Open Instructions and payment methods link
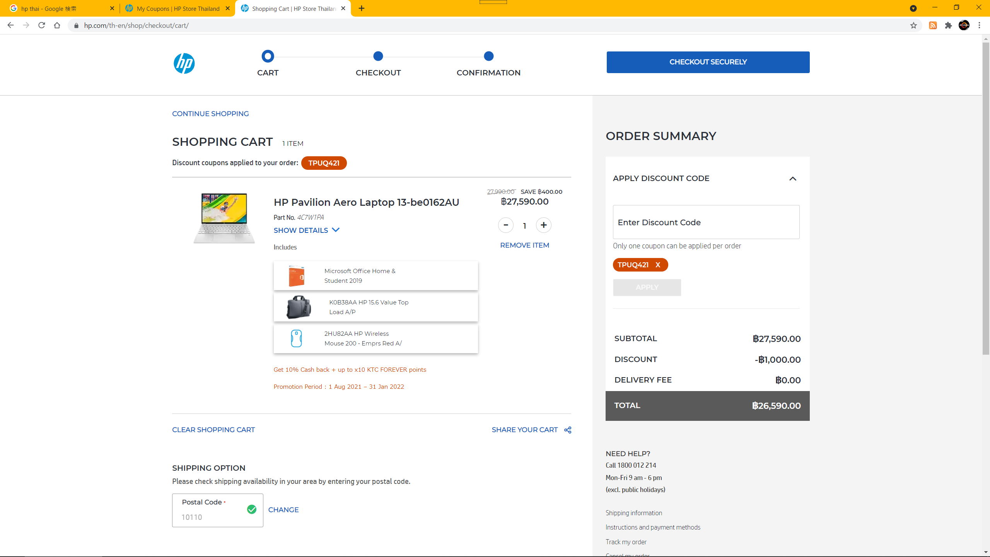Viewport: 990px width, 557px height. click(x=653, y=527)
